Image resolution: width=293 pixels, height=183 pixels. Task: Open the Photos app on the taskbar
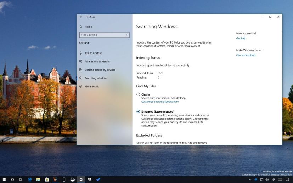pyautogui.click(x=73, y=180)
